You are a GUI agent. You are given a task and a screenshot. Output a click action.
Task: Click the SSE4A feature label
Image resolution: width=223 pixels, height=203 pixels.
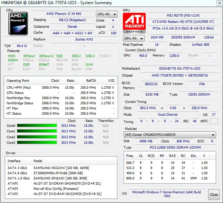(13, 60)
